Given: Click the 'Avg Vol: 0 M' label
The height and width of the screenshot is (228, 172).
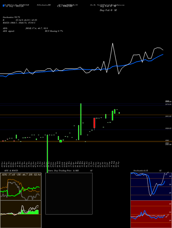Looking at the screenshot, I should point(108,7).
